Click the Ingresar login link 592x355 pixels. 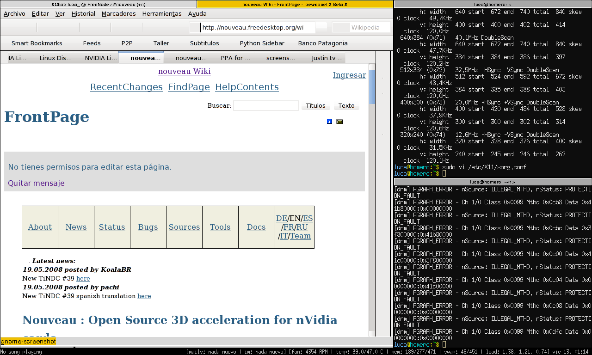(x=349, y=75)
